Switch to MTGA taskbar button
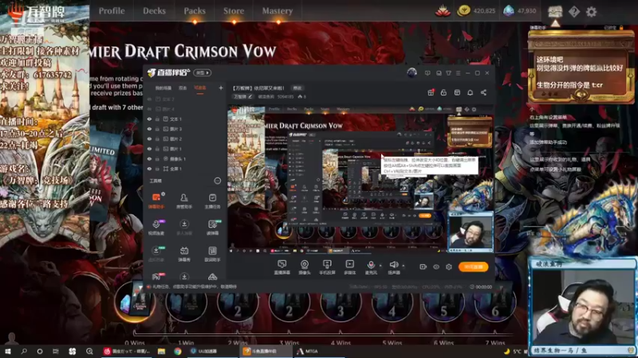 point(308,351)
